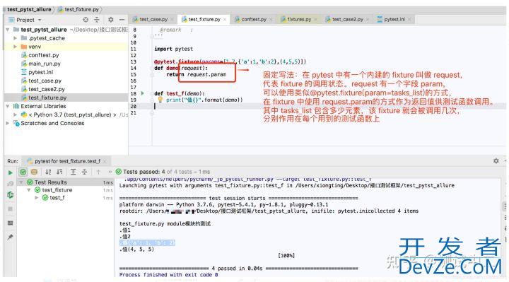Sort test results by duration
Screen dimensions: 509x282
pyautogui.click(x=59, y=172)
